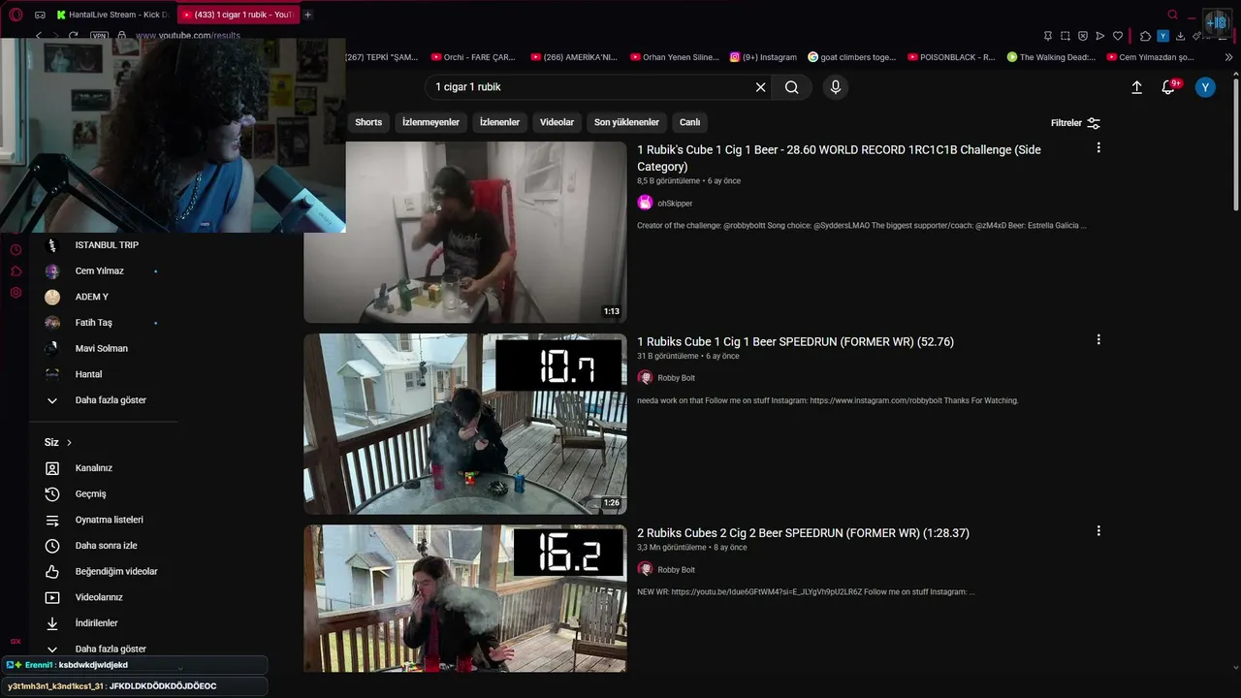Open more options for 1 Rubiks Cube SPEEDRUN (52.76)
The height and width of the screenshot is (698, 1241).
[x=1098, y=340]
